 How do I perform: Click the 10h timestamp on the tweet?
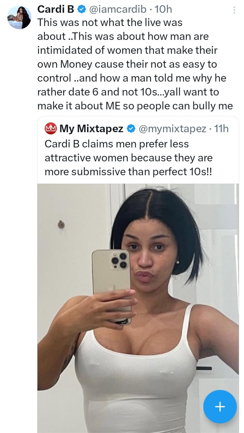click(163, 9)
